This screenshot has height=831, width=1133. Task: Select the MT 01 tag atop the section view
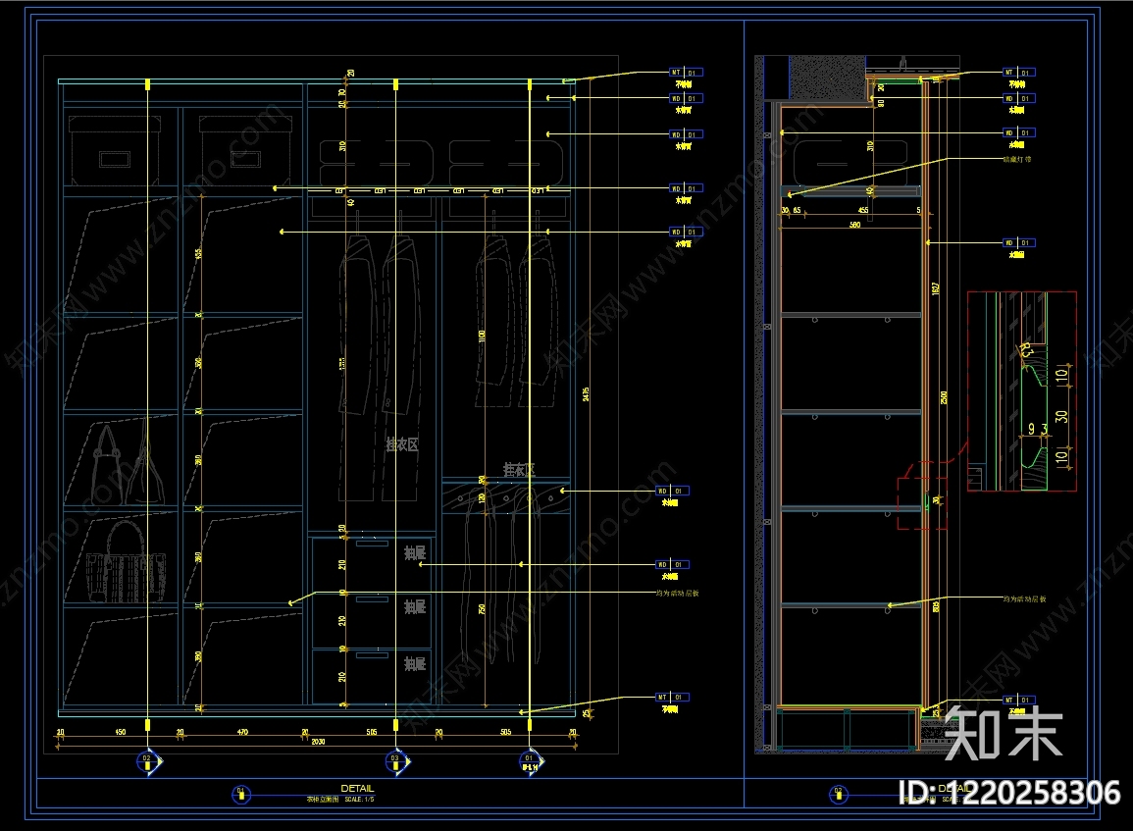[1019, 73]
